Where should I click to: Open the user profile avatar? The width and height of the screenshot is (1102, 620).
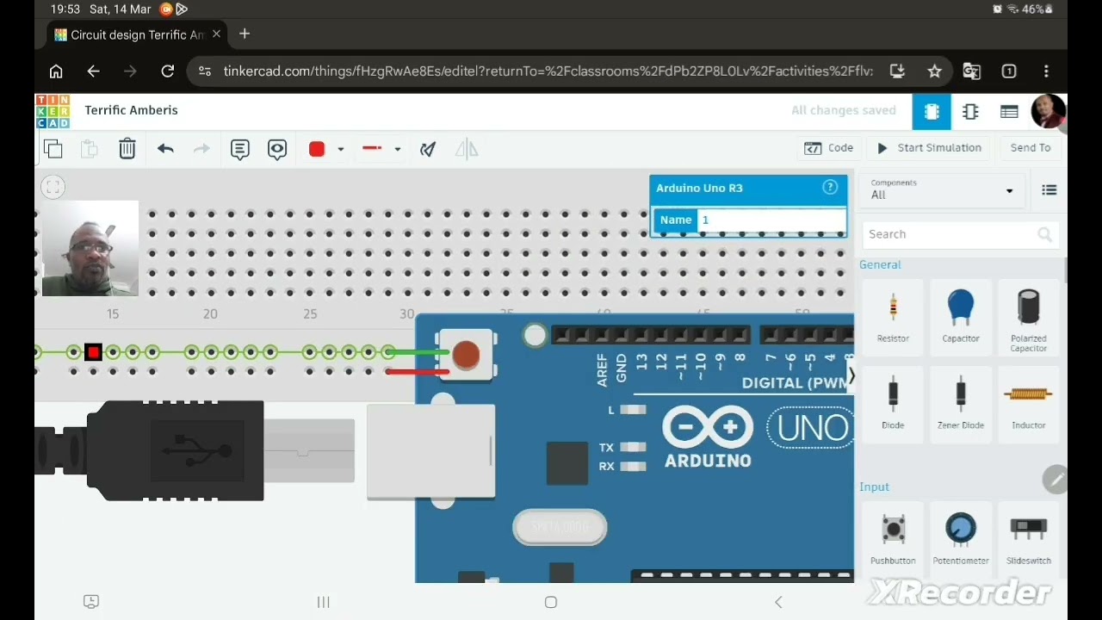pyautogui.click(x=1048, y=112)
